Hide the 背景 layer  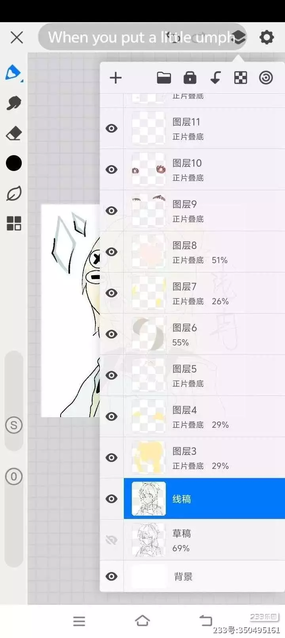pyautogui.click(x=112, y=576)
